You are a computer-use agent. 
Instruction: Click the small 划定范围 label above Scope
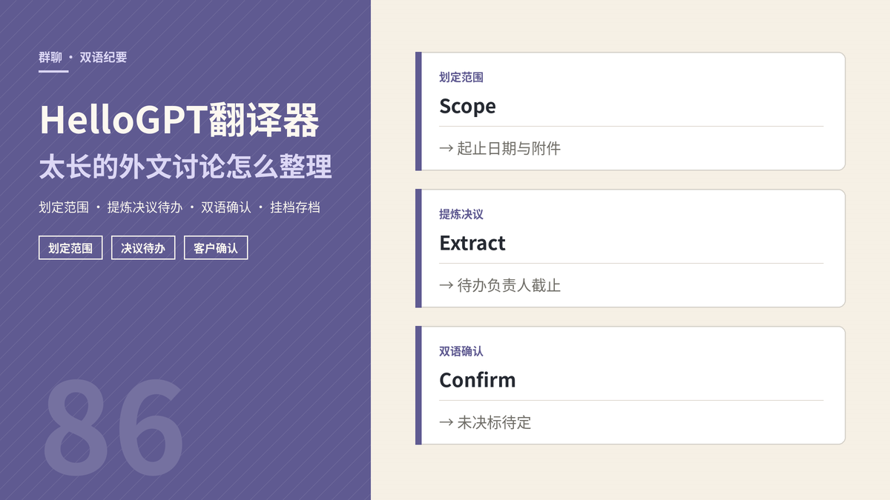(461, 77)
